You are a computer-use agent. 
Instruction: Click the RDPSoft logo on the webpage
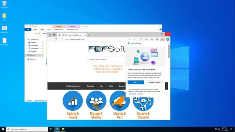coord(107,49)
